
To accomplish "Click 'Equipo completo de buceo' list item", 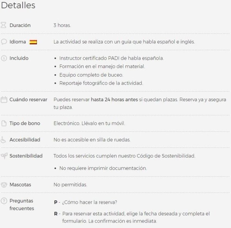I will pos(91,75).
